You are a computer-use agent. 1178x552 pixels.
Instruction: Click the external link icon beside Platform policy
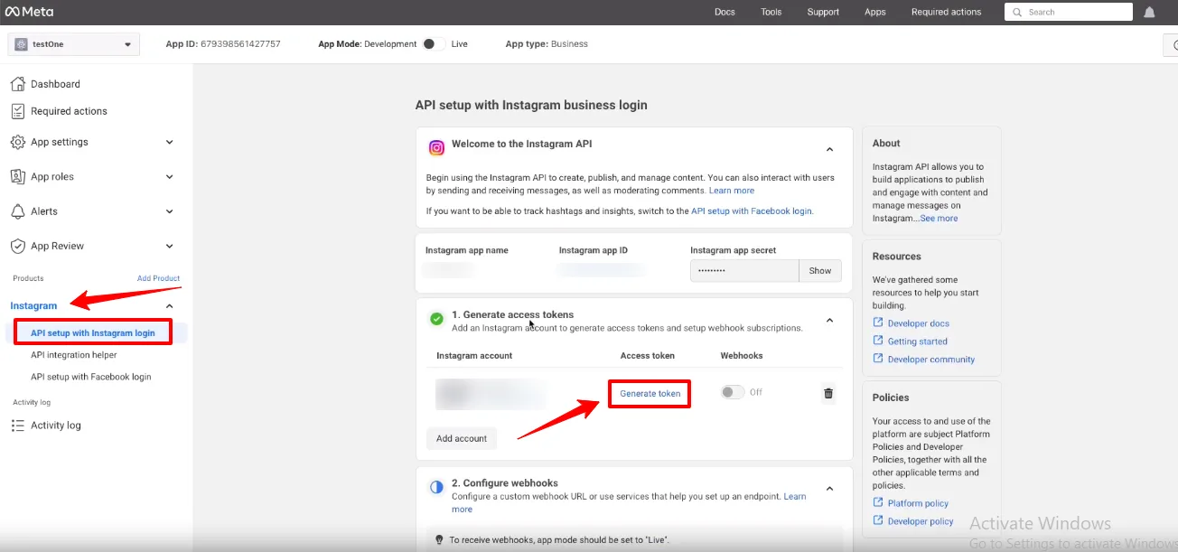878,502
